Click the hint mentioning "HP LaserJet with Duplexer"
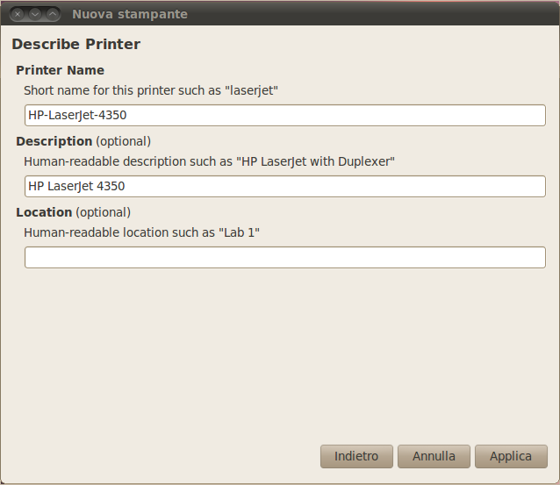The height and width of the screenshot is (485, 560). [209, 161]
